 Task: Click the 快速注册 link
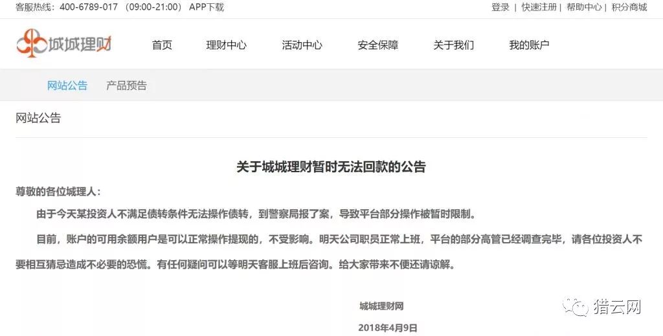pos(539,7)
